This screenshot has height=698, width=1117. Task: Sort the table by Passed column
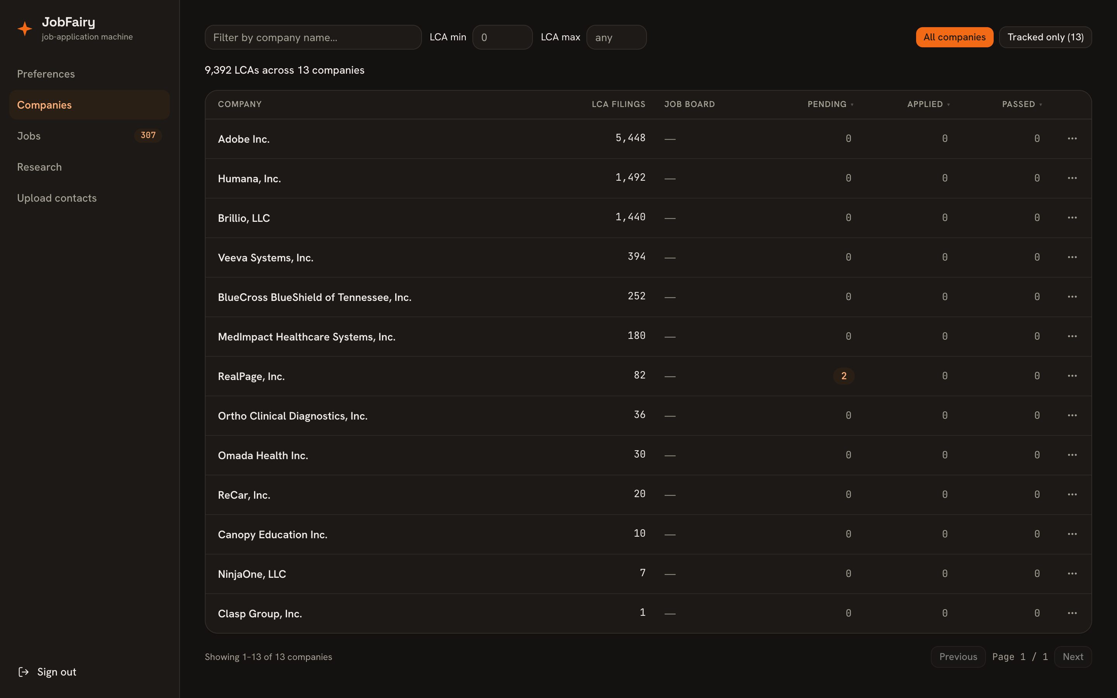[1022, 104]
